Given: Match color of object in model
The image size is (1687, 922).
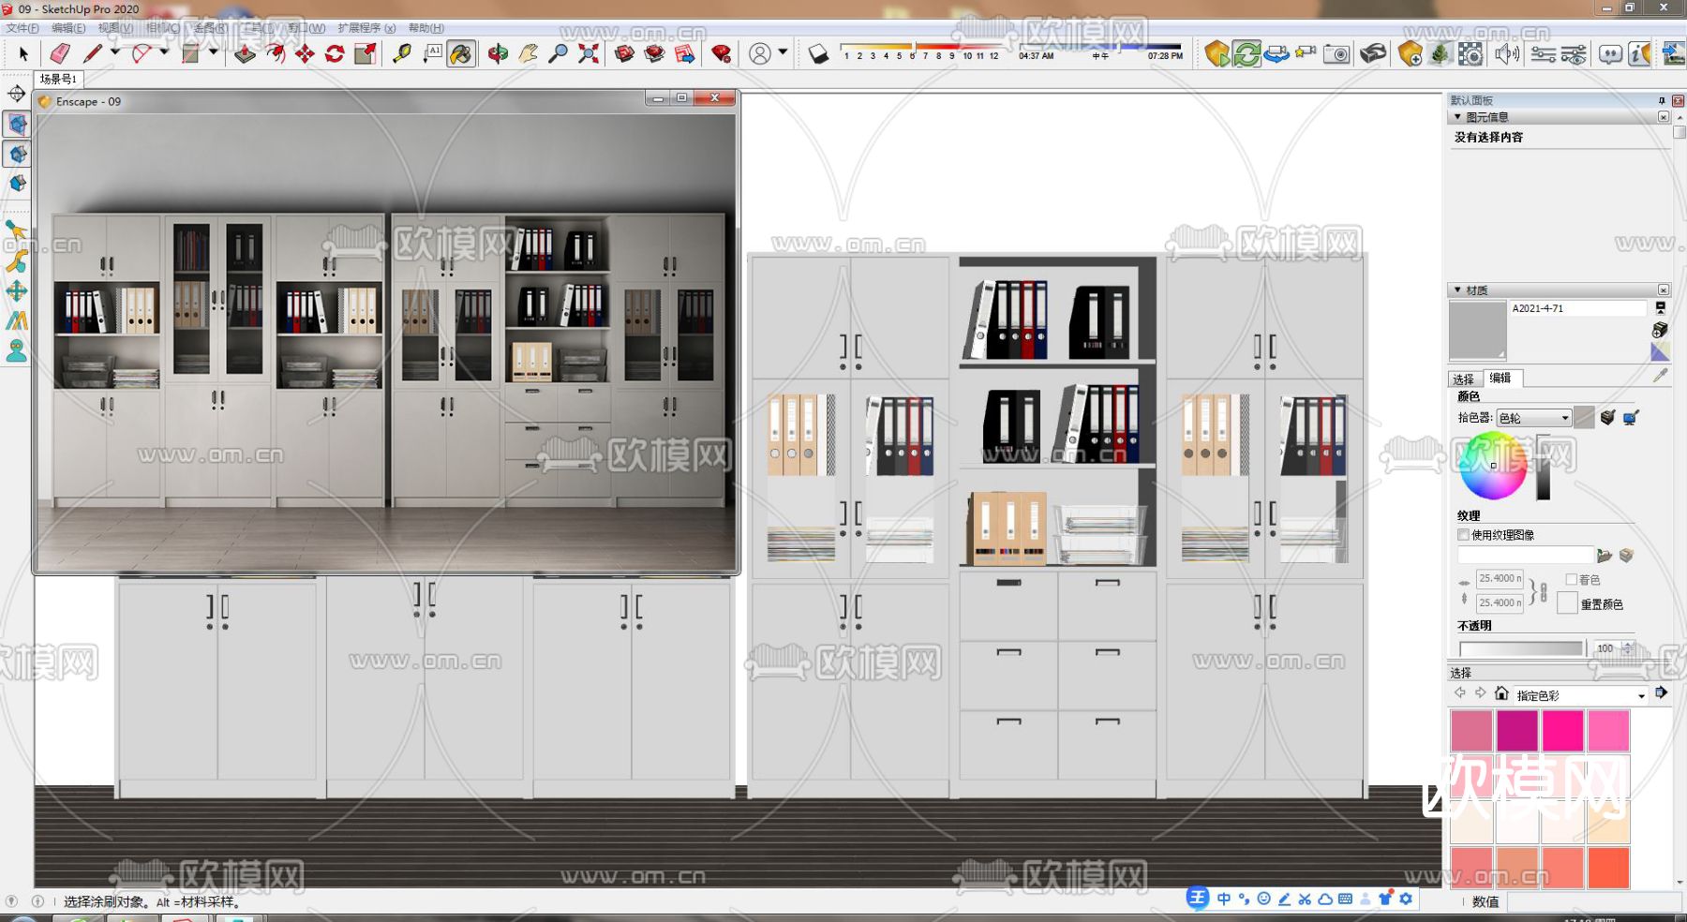Looking at the screenshot, I should tap(1607, 418).
